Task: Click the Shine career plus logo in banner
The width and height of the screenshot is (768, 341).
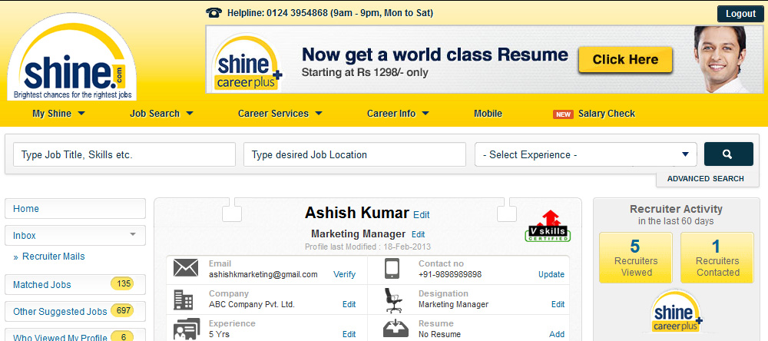Action: tap(248, 63)
